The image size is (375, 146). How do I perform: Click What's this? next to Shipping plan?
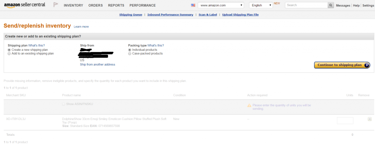coord(37,45)
